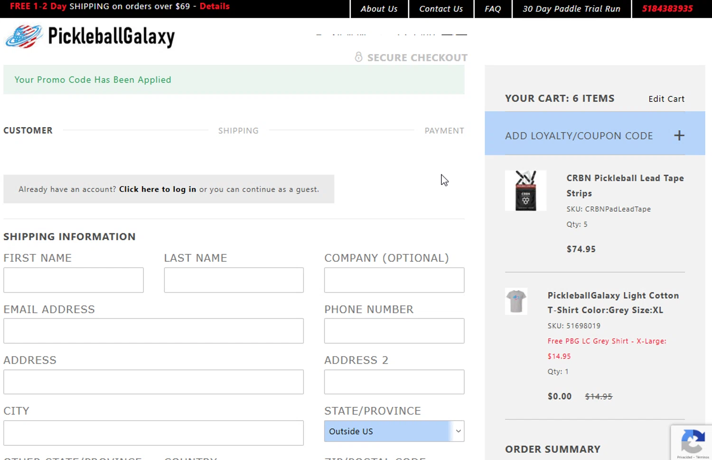View shipping Details link
This screenshot has height=460, width=712.
(215, 6)
